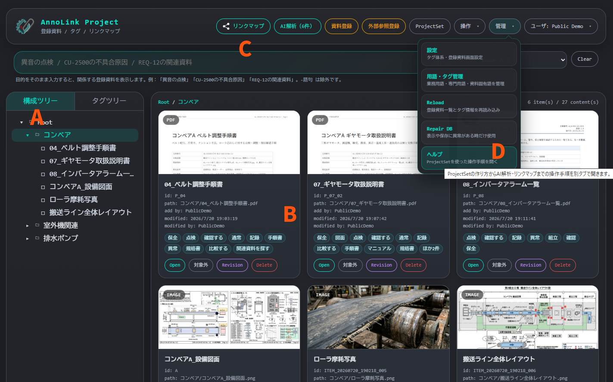Expand the 排水ポンプ tree node
Screen dimensions: 613x382
[x=28, y=239]
